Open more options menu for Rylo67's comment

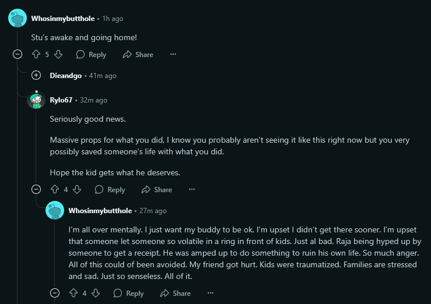(x=192, y=190)
